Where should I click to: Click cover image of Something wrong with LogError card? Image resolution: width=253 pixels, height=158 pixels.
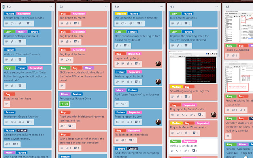pyautogui.click(x=193, y=67)
